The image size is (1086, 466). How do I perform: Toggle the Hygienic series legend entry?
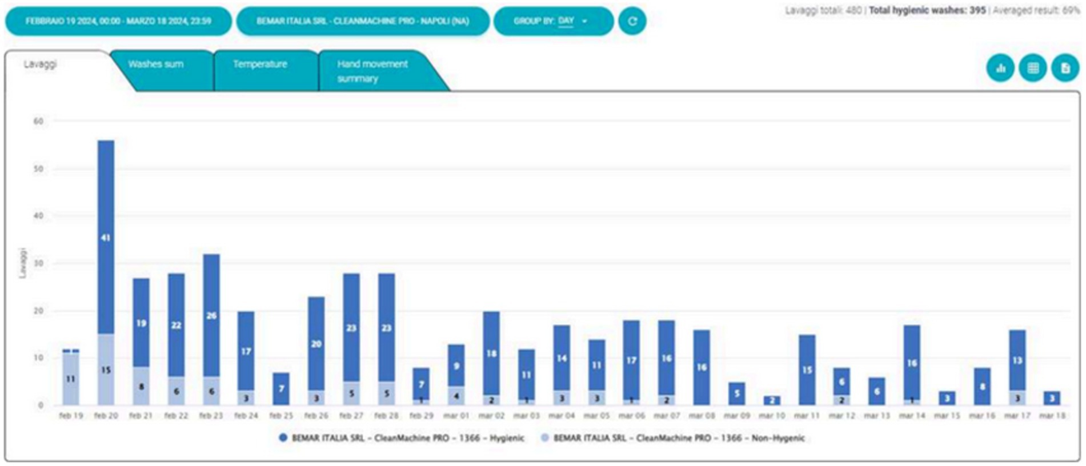pos(401,438)
